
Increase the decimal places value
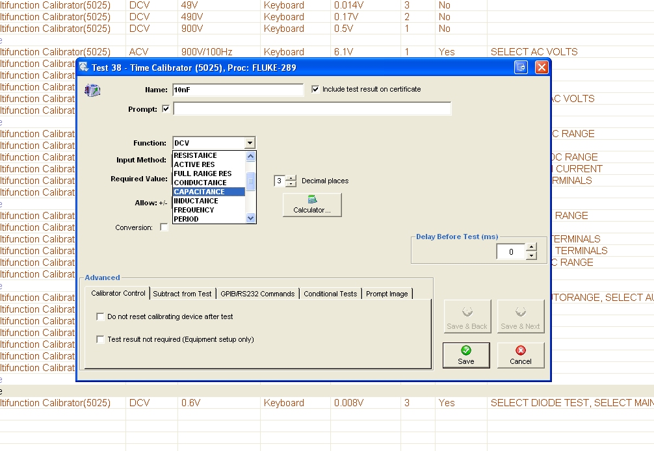(291, 178)
